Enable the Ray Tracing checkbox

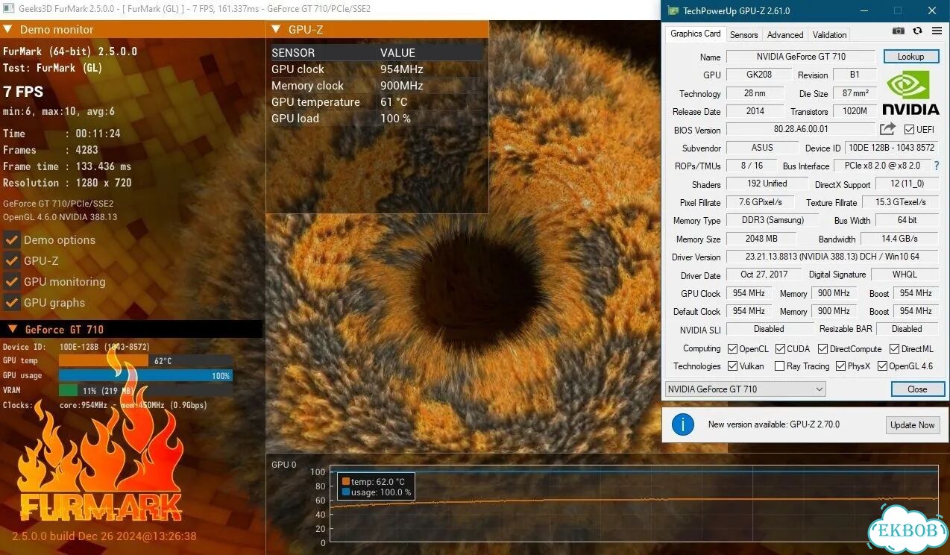(779, 366)
